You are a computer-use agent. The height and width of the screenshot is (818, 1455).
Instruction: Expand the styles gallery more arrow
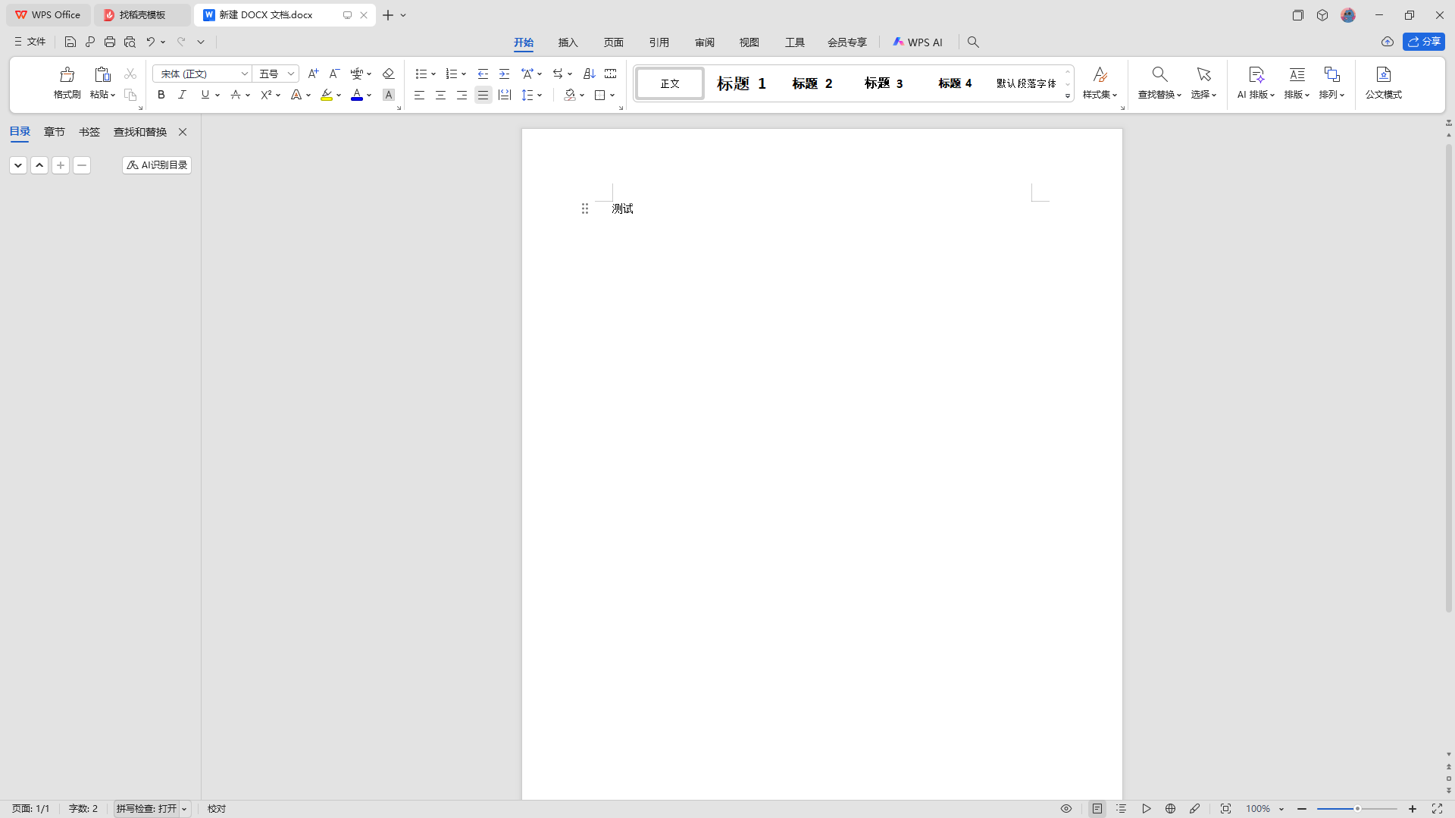click(x=1068, y=96)
